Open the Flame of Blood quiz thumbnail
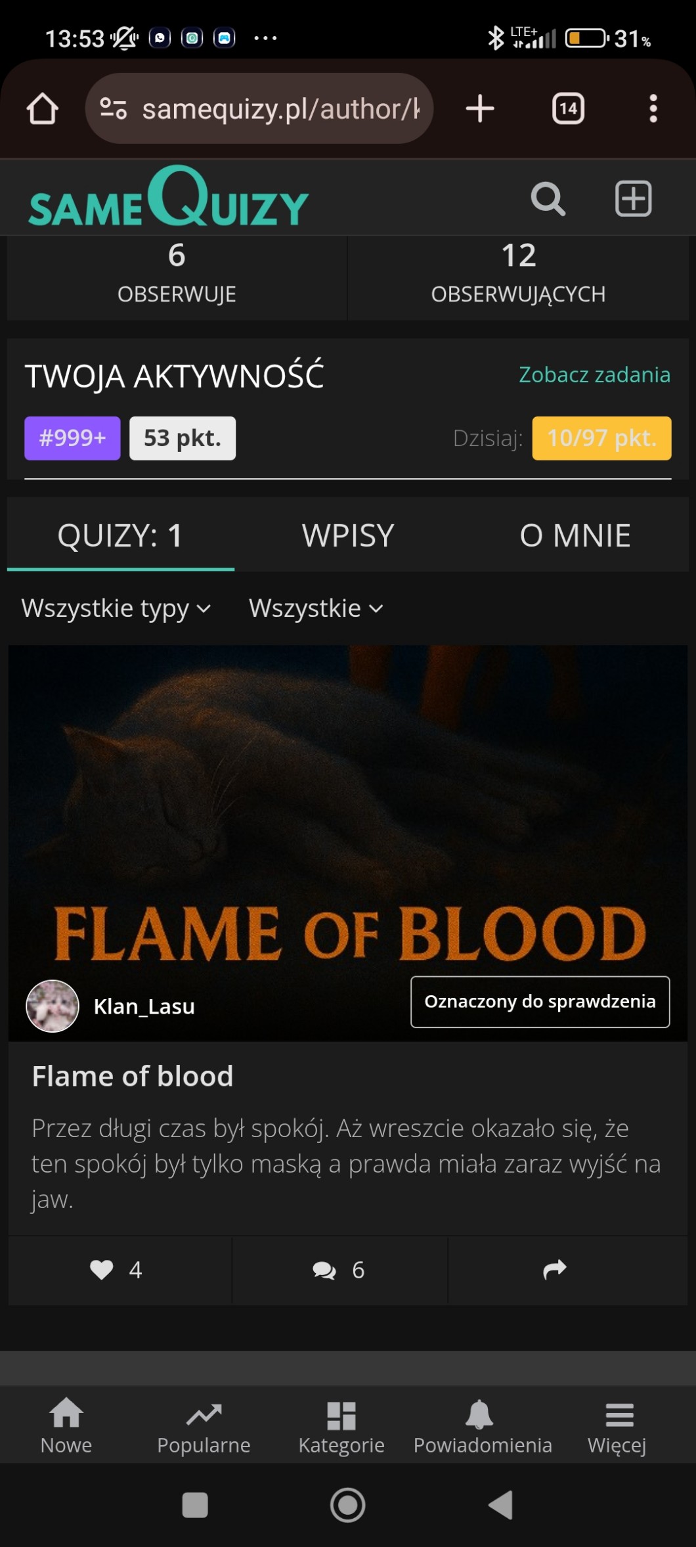696x1547 pixels. 348,843
